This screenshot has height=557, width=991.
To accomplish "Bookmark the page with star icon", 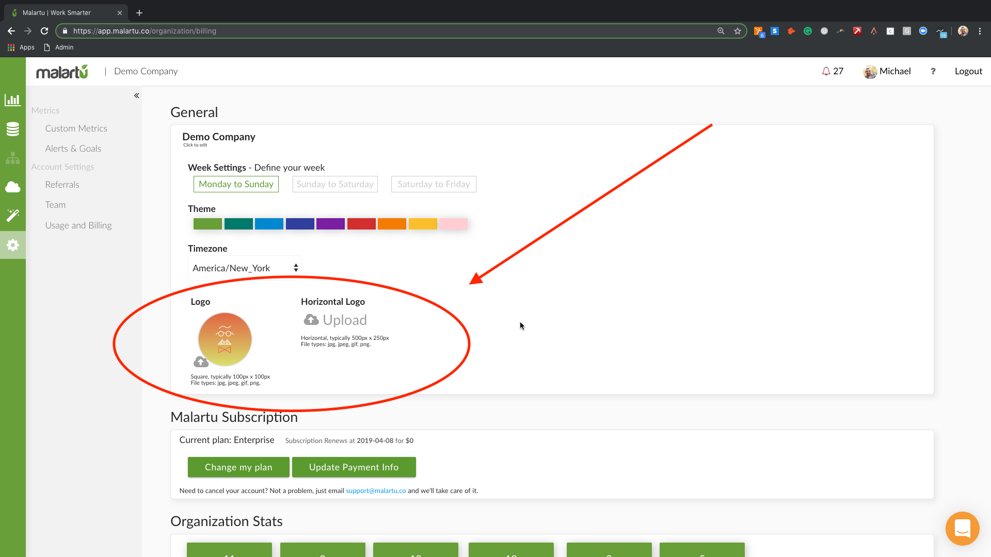I will click(x=738, y=31).
